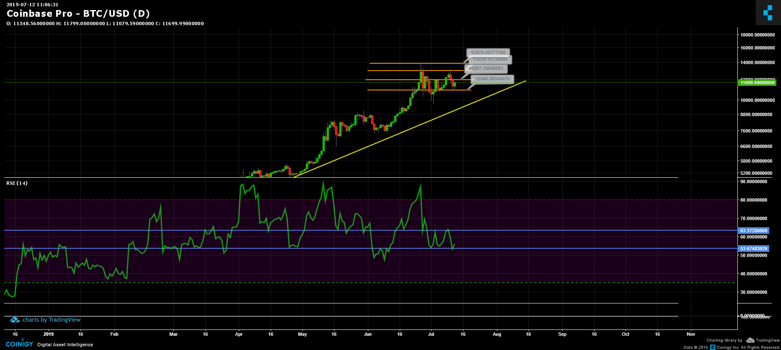This screenshot has height=350, width=781.
Task: Click the 'Sep' label on the time axis
Action: 562,334
